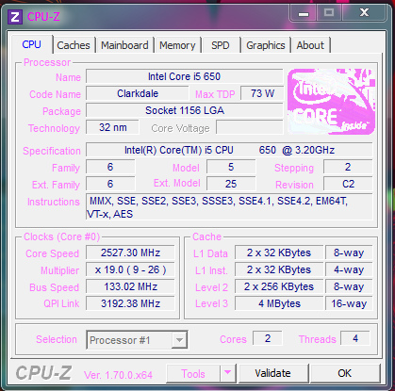Select the CPU tab

pyautogui.click(x=31, y=44)
